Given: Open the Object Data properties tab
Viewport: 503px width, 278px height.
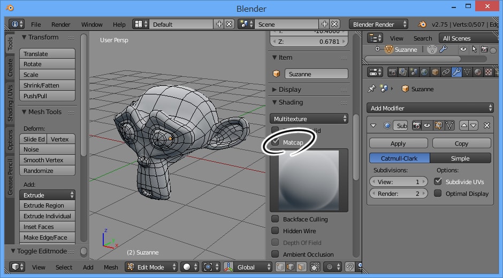Looking at the screenshot, I should (x=467, y=72).
